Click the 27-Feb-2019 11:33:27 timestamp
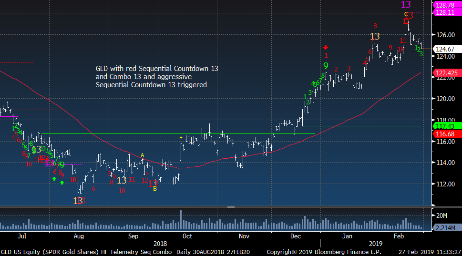 (x=430, y=252)
